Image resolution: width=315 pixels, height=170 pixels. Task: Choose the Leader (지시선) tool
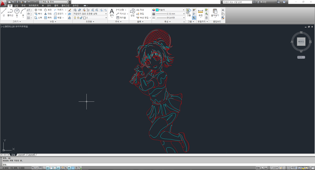(121, 14)
